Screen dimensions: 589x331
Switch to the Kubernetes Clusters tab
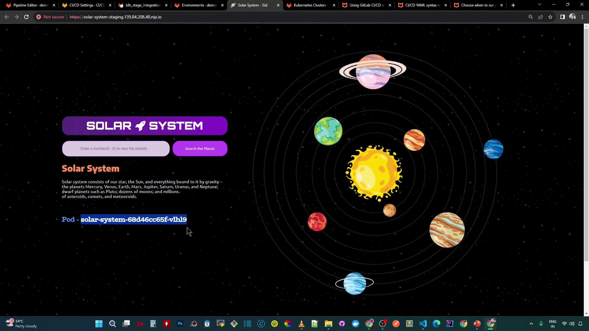[310, 5]
